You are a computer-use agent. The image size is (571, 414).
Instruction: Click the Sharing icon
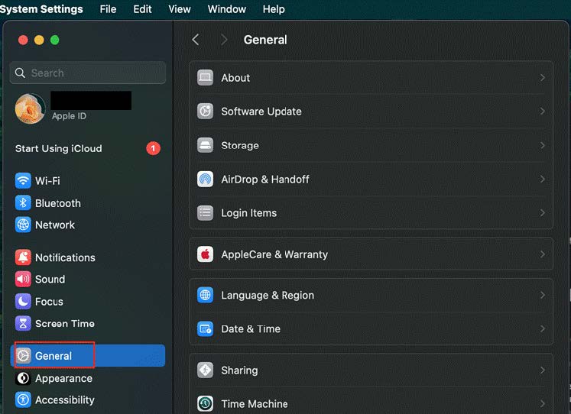205,370
